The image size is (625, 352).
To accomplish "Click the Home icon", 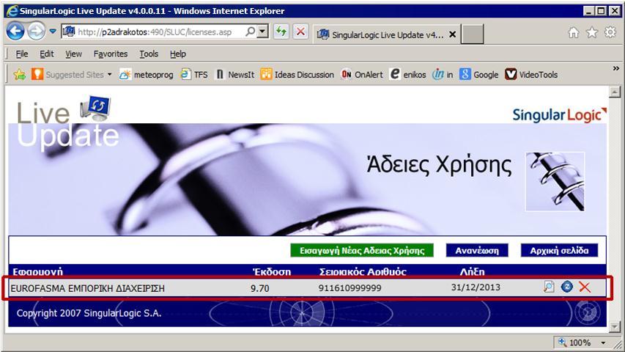I will coord(573,32).
